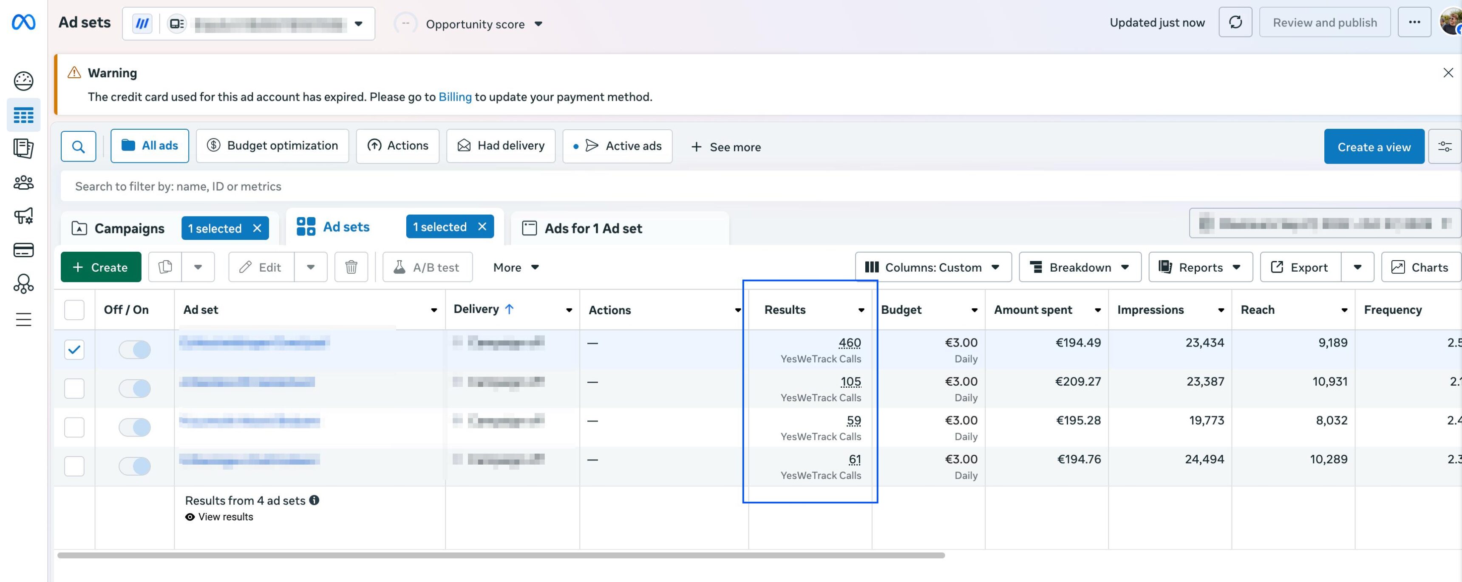Open Account Overview from the left sidebar

tap(23, 81)
